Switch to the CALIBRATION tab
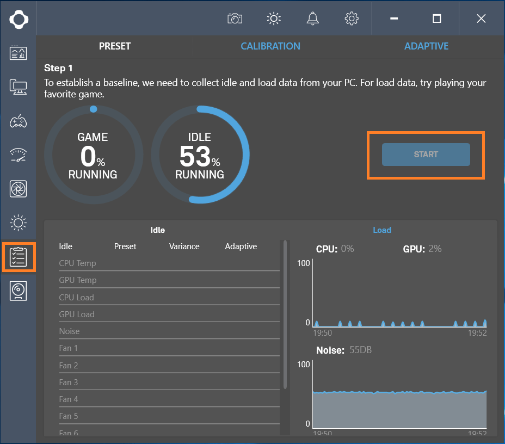The image size is (505, 444). pyautogui.click(x=270, y=46)
